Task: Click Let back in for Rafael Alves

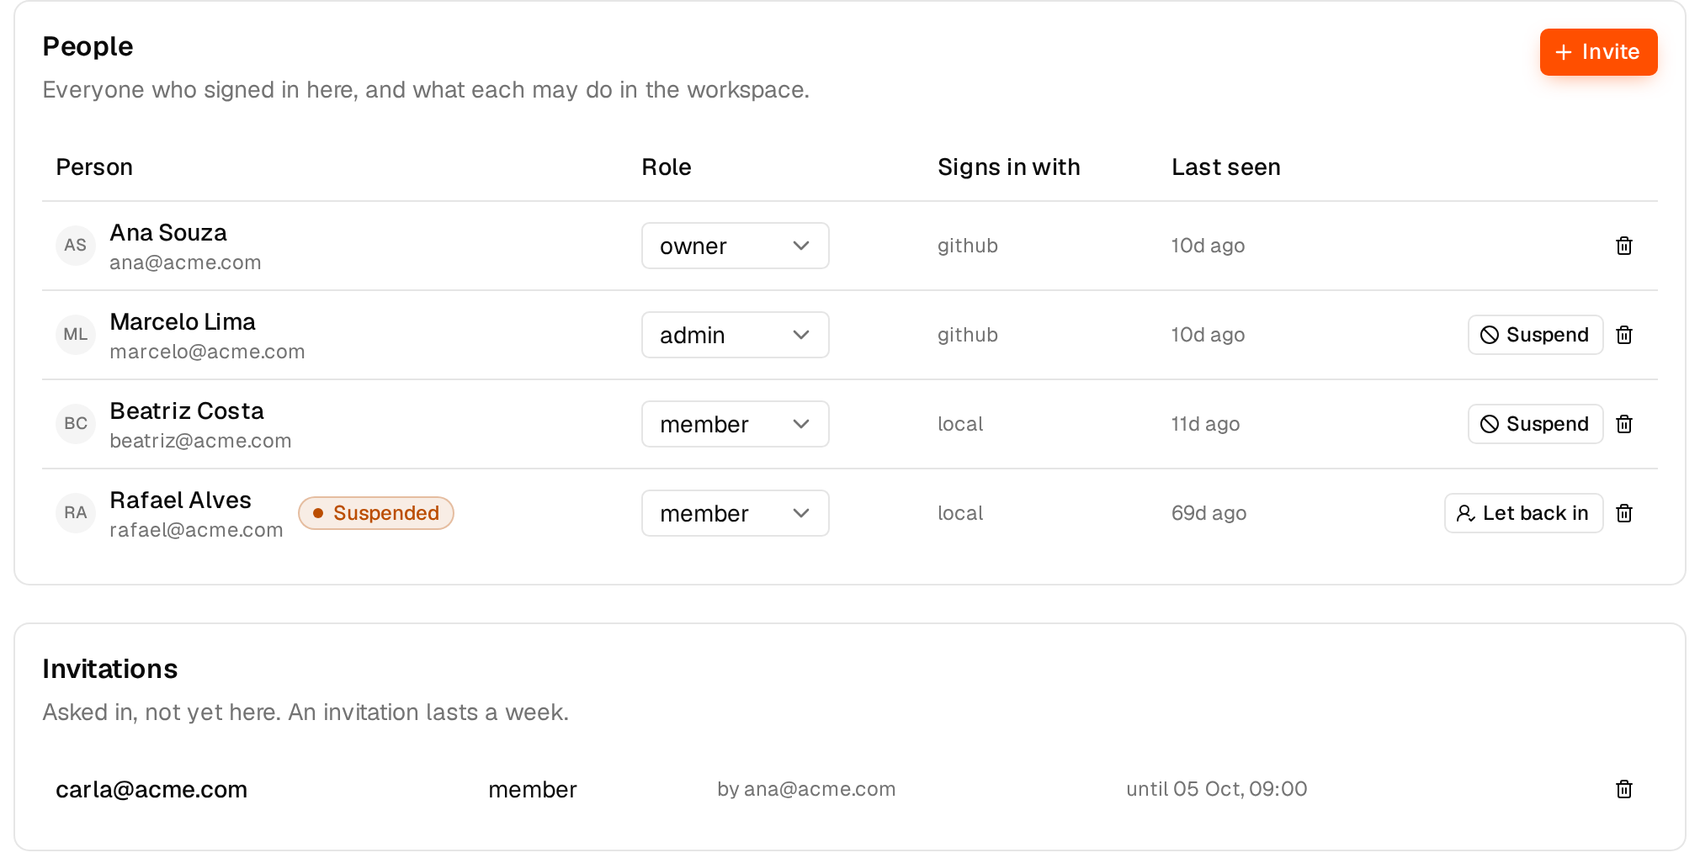Action: pos(1523,513)
